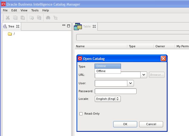Click the Refresh toolbar icon
Viewport: 189px width, 136px height.
(x=39, y=18)
